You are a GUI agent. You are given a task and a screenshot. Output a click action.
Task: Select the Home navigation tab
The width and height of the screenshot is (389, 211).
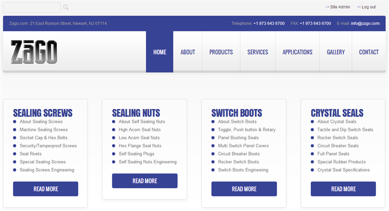[159, 52]
